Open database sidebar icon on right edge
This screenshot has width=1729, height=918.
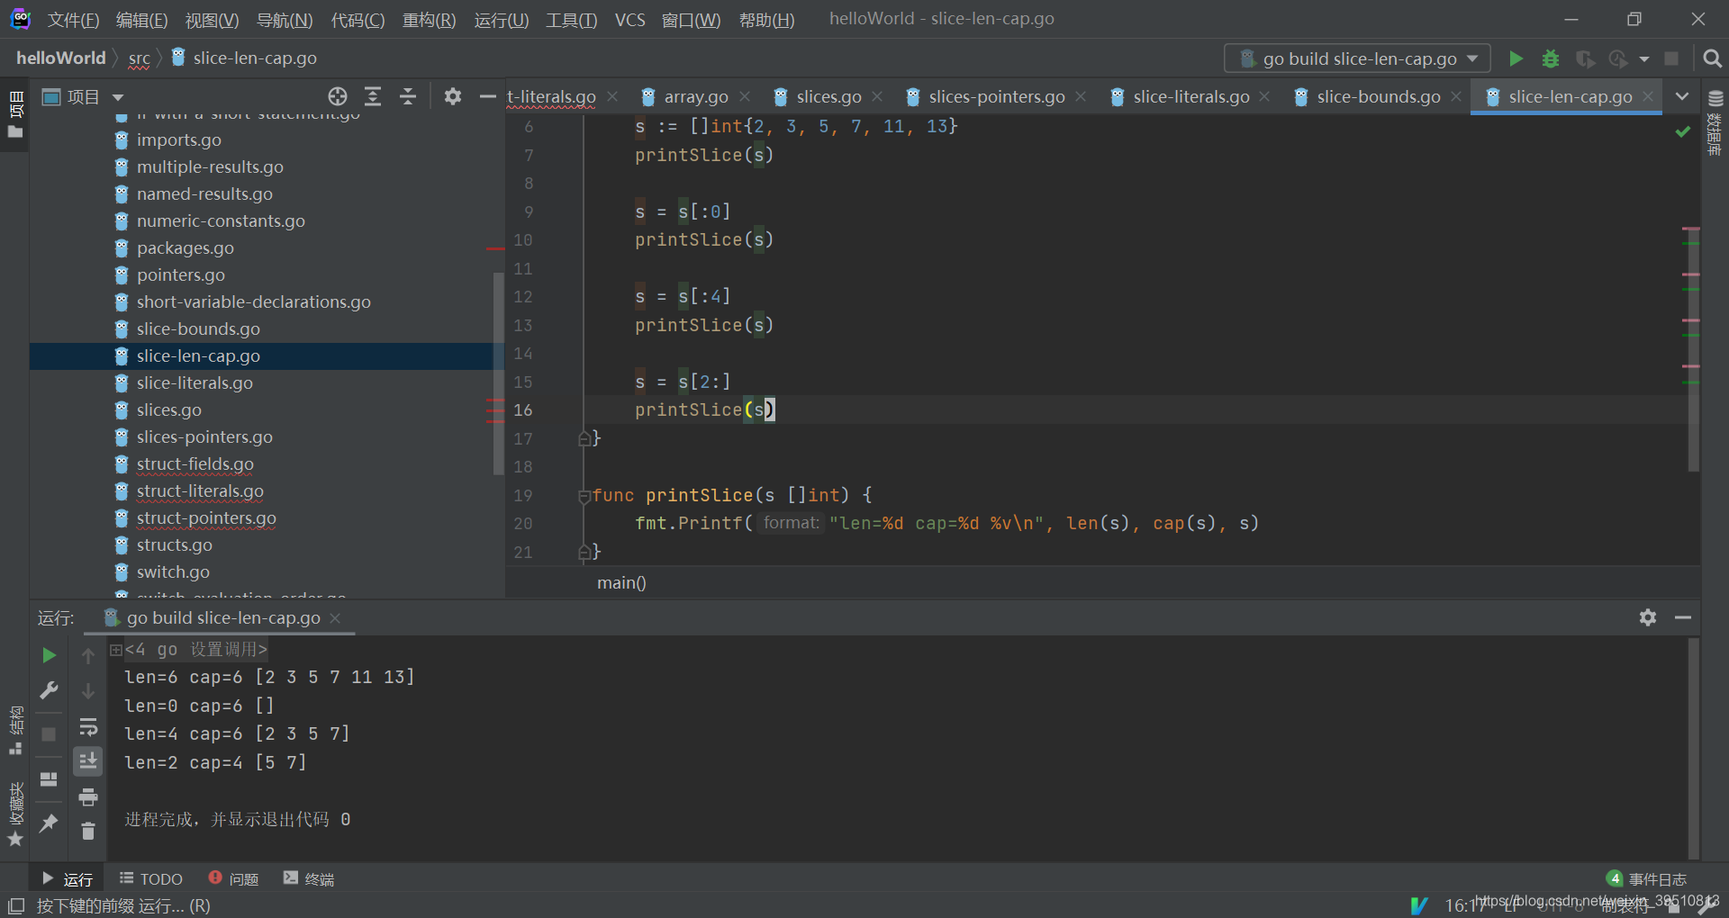pos(1715,121)
